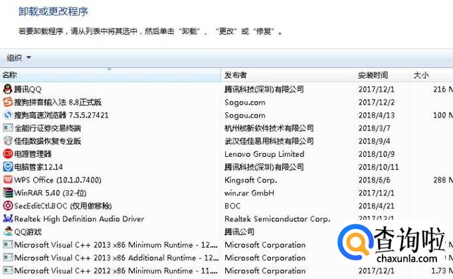Click install date 2018/4/13

pos(377,115)
